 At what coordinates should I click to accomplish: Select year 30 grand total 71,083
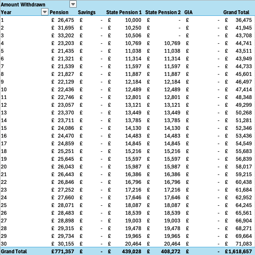coord(243,243)
